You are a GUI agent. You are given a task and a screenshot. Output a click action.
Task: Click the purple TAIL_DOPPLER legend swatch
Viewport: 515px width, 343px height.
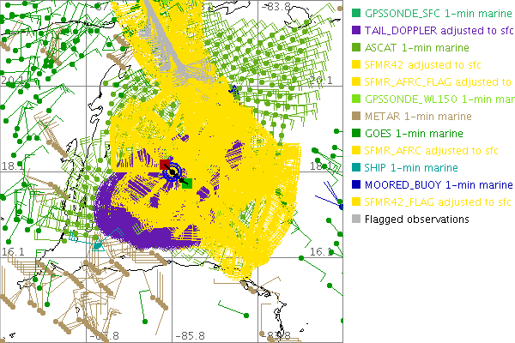(356, 31)
